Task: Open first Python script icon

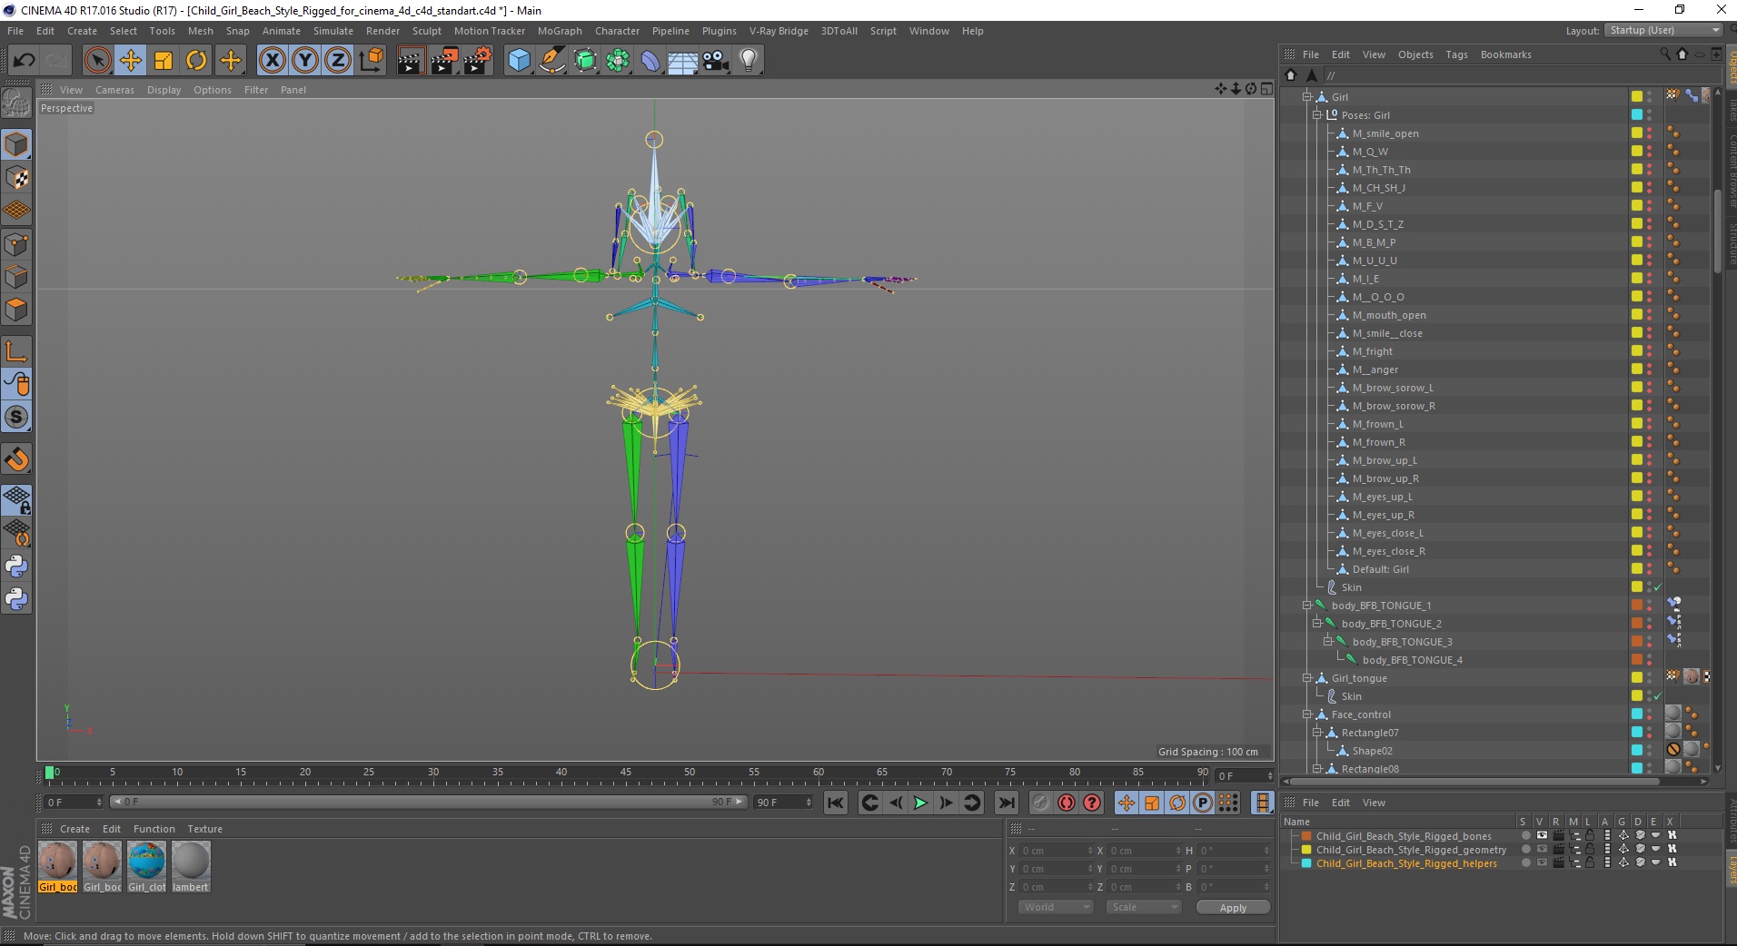Action: click(x=16, y=567)
